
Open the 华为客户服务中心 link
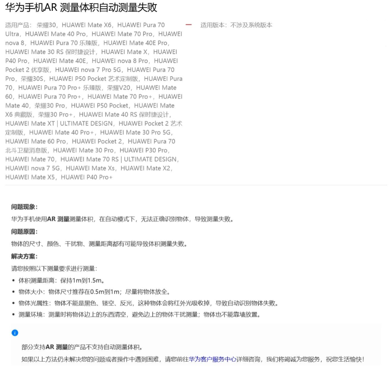[x=212, y=359]
